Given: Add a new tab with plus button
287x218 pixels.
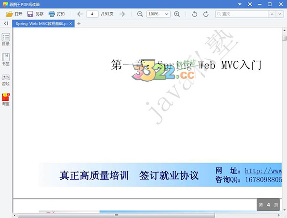Looking at the screenshot, I should point(79,23).
